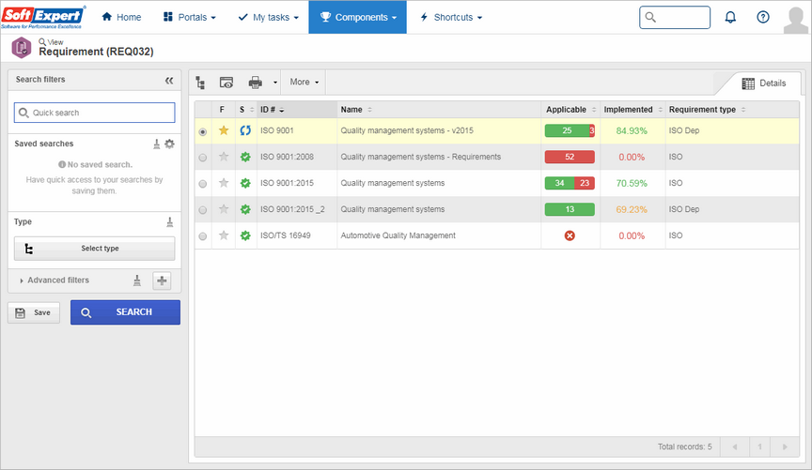Screen dimensions: 812x470
Task: Open the help question mark icon
Action: pos(763,17)
